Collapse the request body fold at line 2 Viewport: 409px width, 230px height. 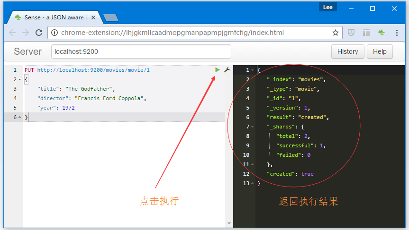tap(19, 79)
